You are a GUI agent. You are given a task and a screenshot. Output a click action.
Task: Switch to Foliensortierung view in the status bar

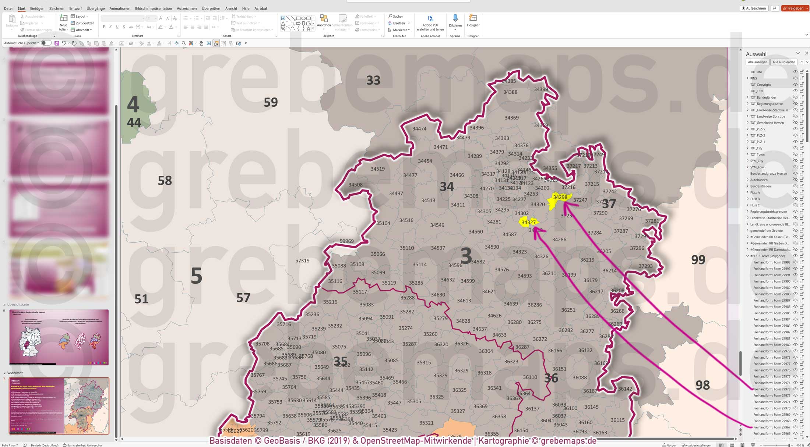[x=731, y=445]
